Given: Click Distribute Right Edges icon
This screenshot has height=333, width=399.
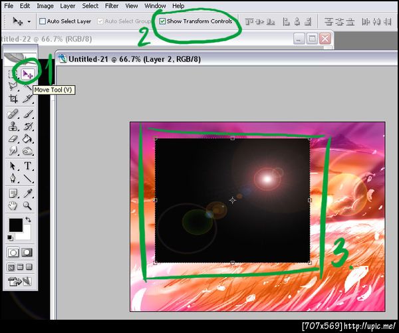Looking at the screenshot, I should 387,22.
